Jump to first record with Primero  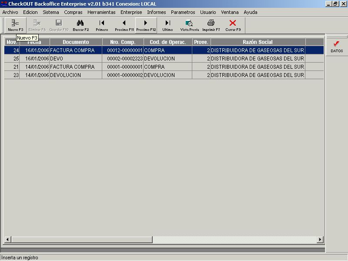[x=102, y=25]
